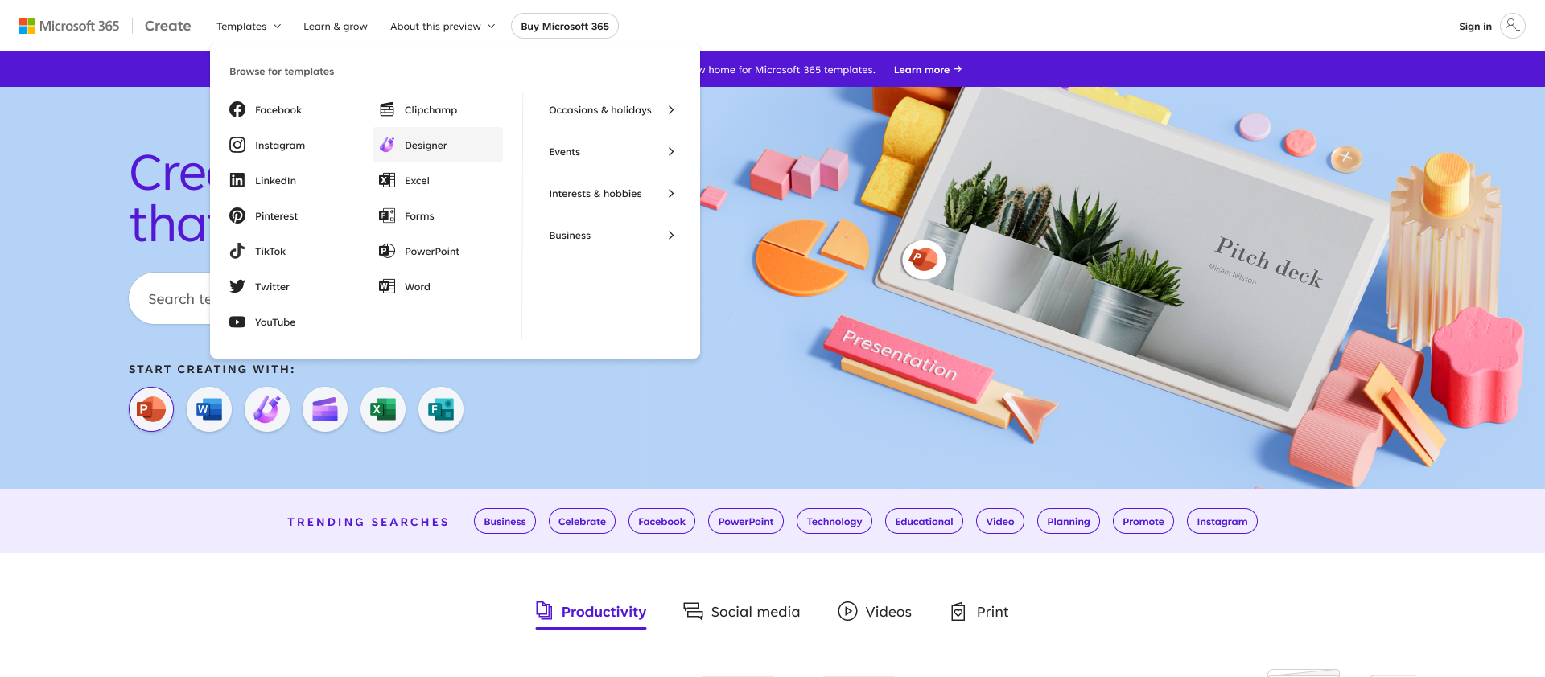Switch to the Productivity tab
Image resolution: width=1545 pixels, height=677 pixels.
coord(591,612)
